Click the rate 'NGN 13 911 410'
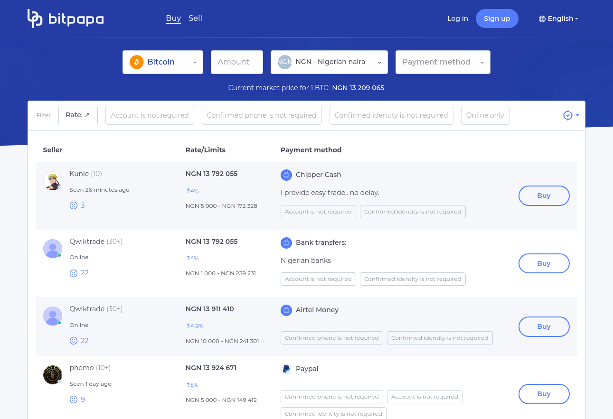The width and height of the screenshot is (613, 419). [210, 309]
